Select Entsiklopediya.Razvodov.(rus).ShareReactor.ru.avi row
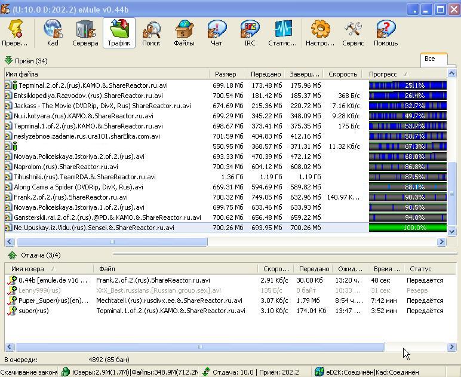 pos(226,96)
